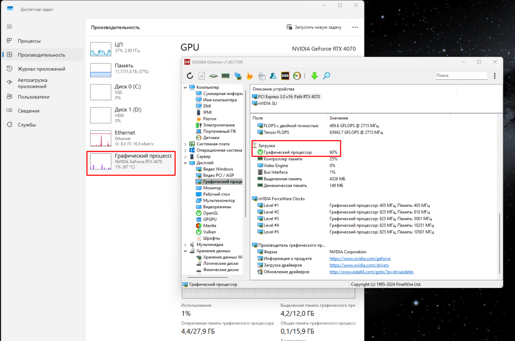Click the magnifier search icon in AIDA64 toolbar
Viewport: 515px width, 341px height.
[327, 76]
